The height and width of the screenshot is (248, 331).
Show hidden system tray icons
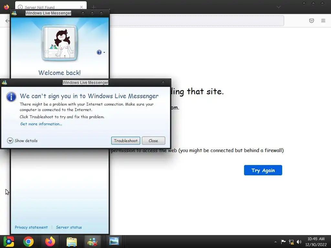(x=275, y=242)
